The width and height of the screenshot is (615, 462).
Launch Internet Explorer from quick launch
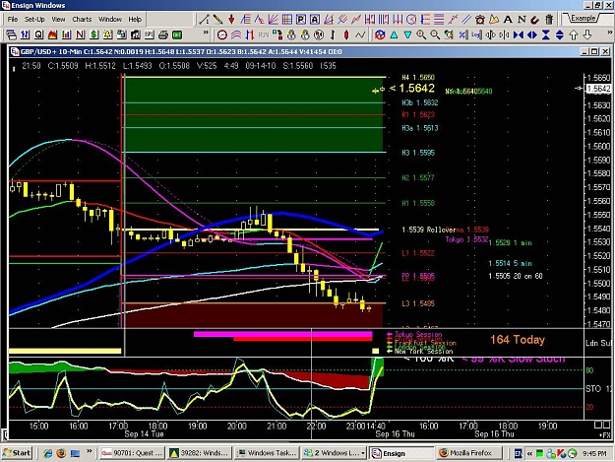click(47, 453)
